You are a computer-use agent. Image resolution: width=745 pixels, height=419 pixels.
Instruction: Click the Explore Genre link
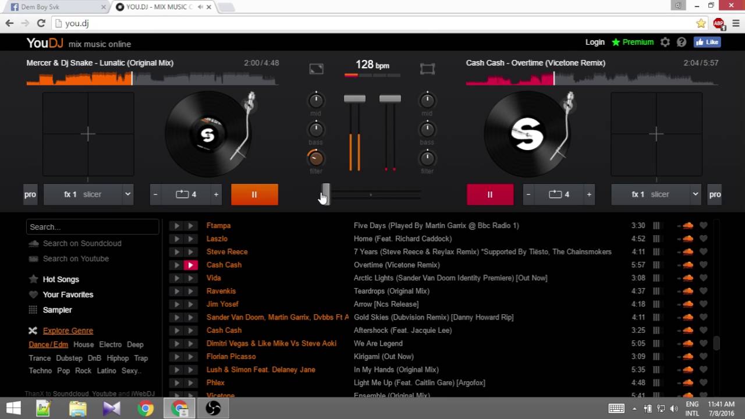(68, 331)
